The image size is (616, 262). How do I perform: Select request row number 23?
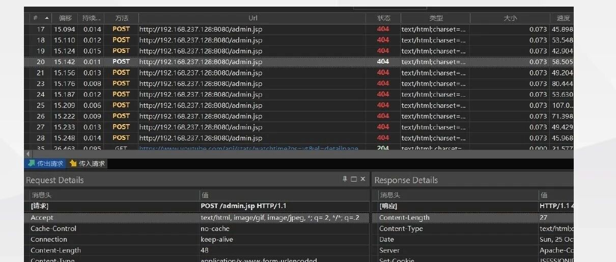point(299,83)
